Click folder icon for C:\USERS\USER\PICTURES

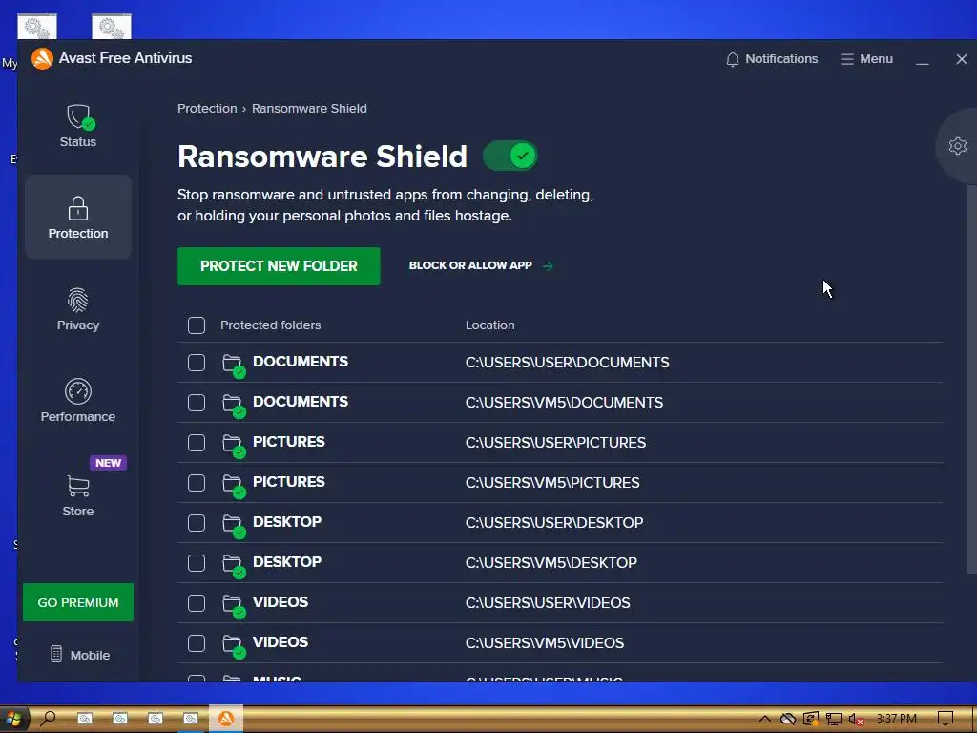(234, 445)
